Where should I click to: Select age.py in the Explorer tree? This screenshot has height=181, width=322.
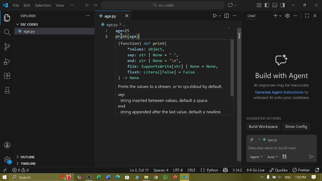(54, 31)
